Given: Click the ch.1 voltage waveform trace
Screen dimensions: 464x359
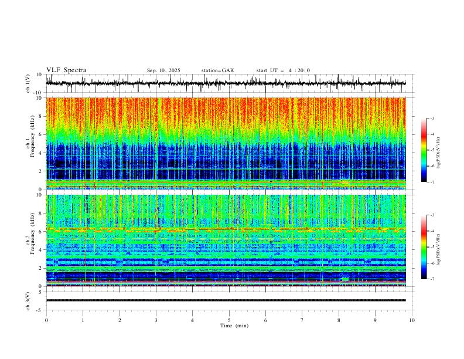Looking at the screenshot, I should point(226,83).
